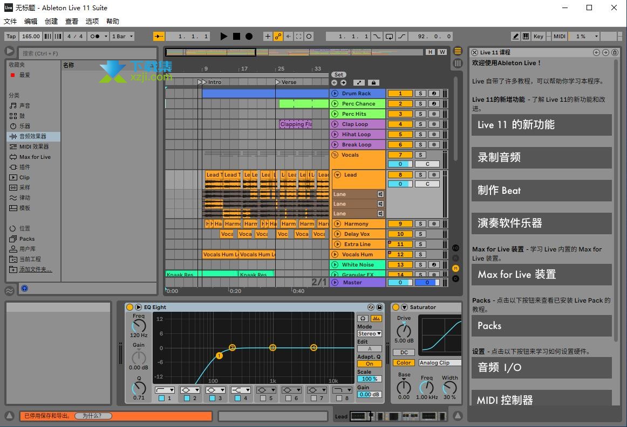
Task: Click the Tap tempo button
Action: coord(11,36)
